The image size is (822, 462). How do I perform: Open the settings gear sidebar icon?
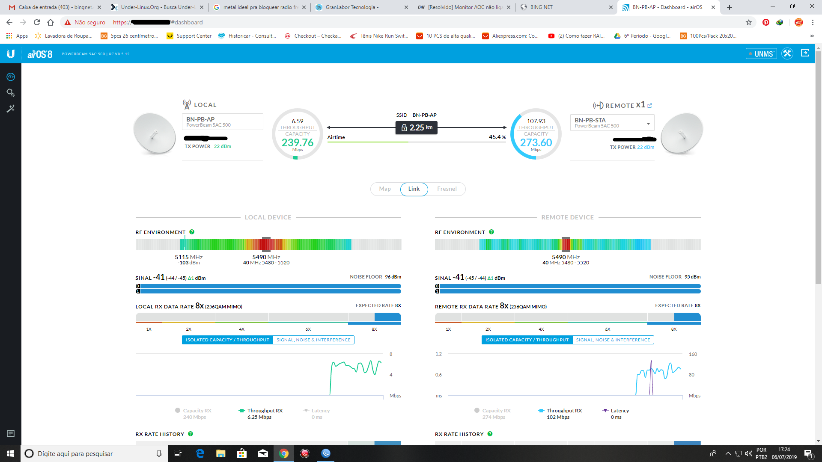tap(11, 93)
